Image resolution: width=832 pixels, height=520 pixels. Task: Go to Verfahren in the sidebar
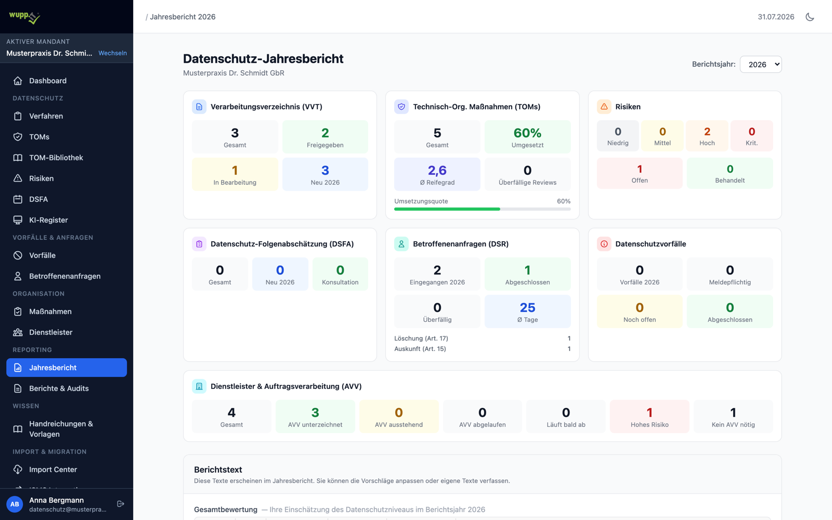pos(67,116)
